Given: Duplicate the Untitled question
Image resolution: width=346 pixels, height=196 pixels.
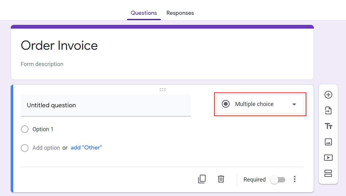Looking at the screenshot, I should 202,179.
